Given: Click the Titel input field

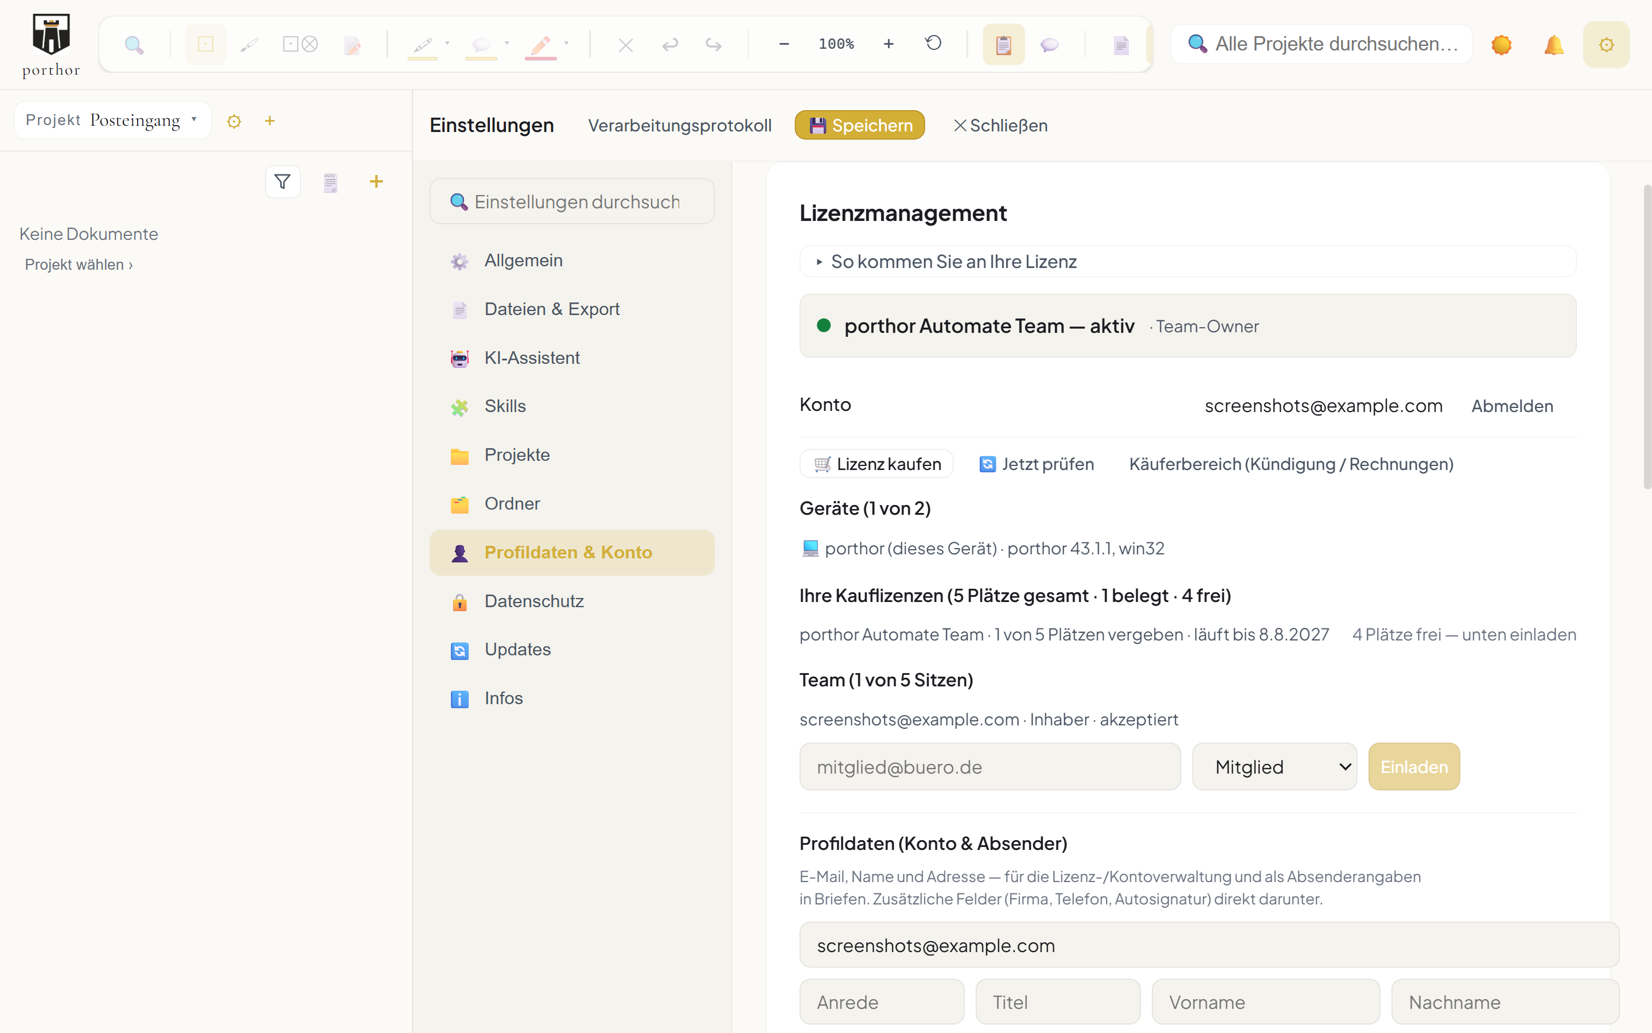Looking at the screenshot, I should 1058,1002.
